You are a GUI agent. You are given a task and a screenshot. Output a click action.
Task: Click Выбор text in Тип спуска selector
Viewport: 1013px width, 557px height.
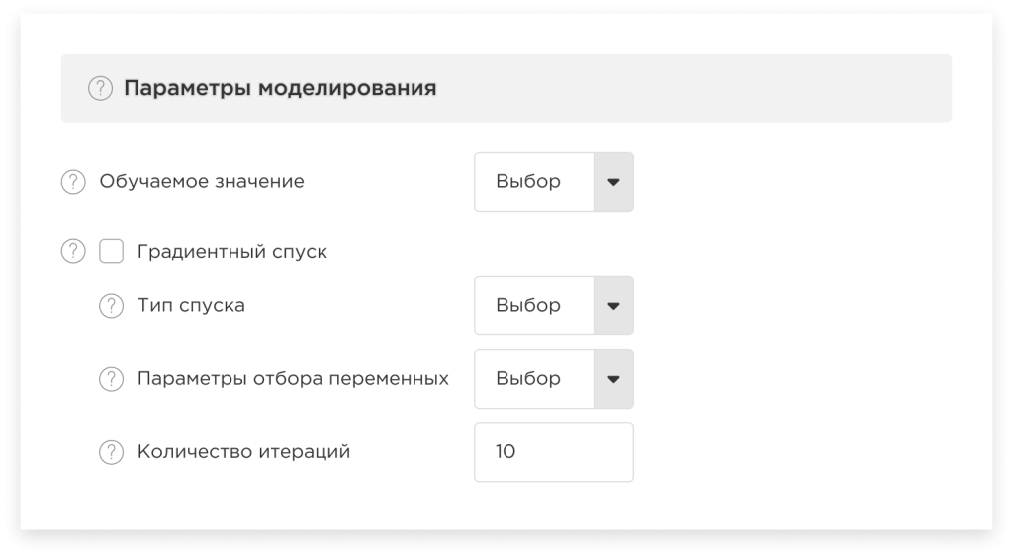[x=528, y=305]
